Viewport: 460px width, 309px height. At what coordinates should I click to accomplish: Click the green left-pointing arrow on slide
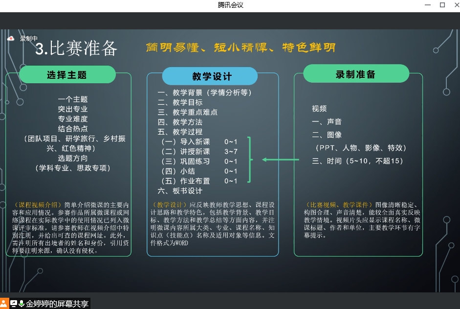coord(281,160)
